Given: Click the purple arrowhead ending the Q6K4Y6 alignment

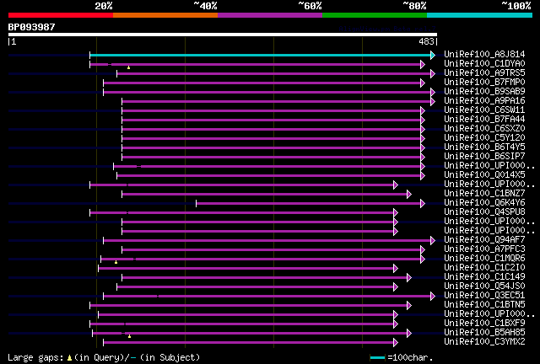Looking at the screenshot, I should (423, 203).
